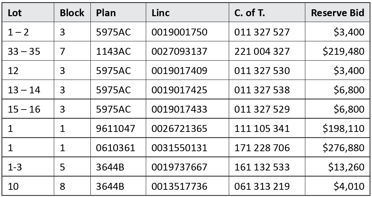
Task: Click Linc number 0013517736
Action: [179, 186]
